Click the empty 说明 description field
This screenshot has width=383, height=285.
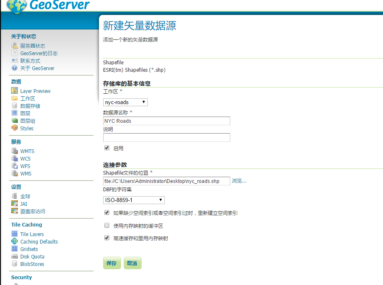pos(166,137)
